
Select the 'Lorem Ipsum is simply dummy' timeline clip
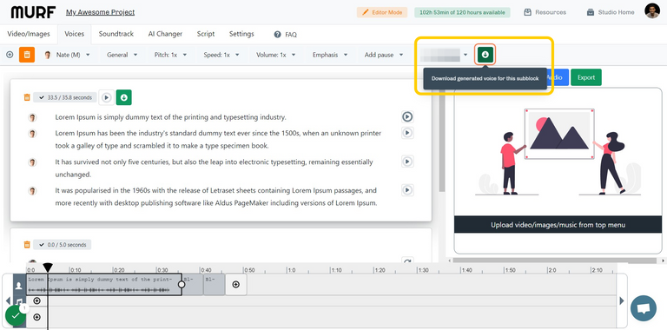104,285
